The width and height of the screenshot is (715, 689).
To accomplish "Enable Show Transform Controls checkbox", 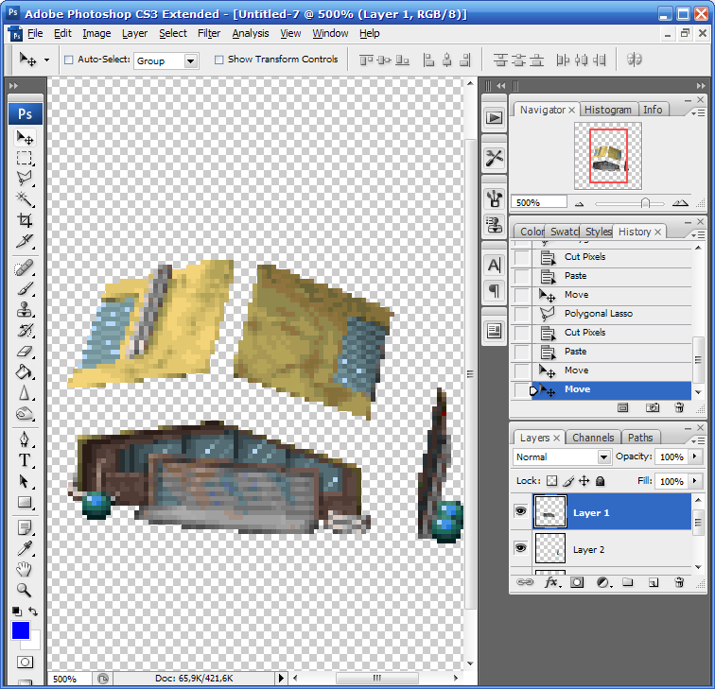I will tap(218, 60).
